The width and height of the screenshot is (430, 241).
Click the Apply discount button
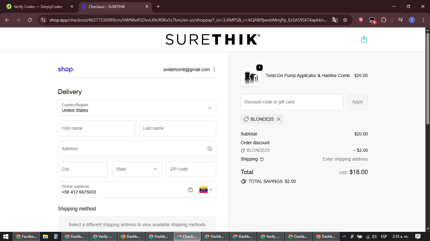tap(357, 102)
